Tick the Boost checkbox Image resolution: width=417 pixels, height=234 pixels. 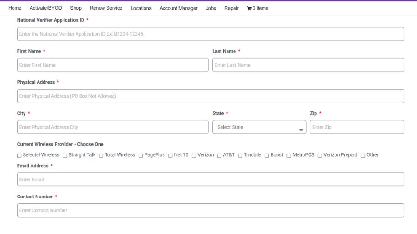tap(266, 155)
